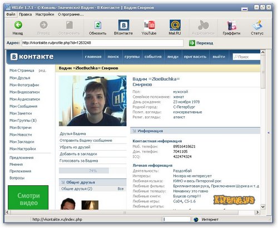Open Мои Группы (1) link
278x228 pixels.
(23, 121)
